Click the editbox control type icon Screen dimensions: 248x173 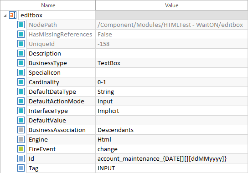[x=13, y=15]
